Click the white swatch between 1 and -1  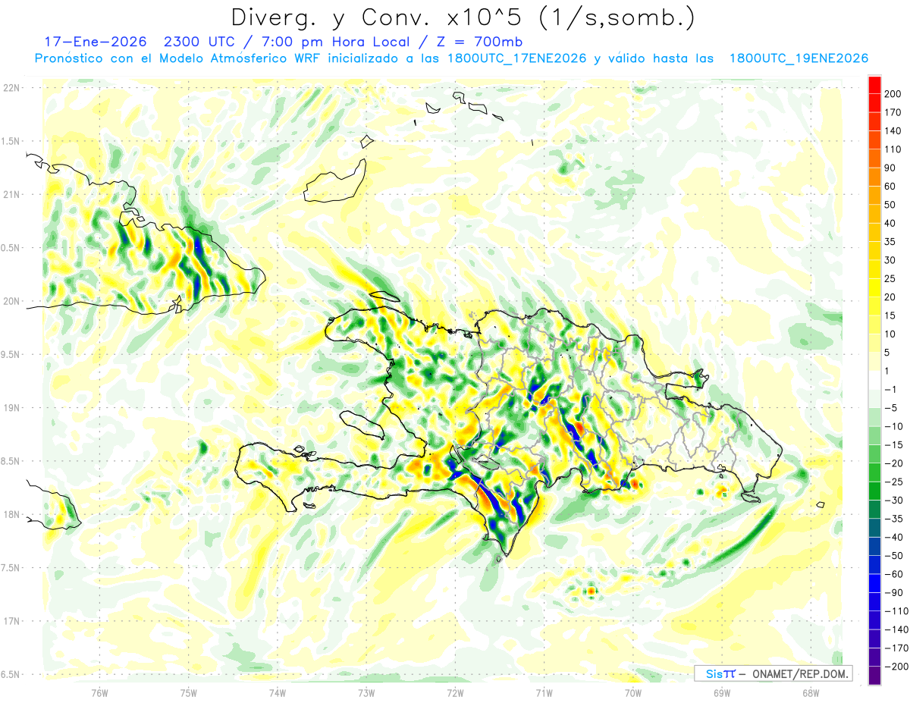874,380
